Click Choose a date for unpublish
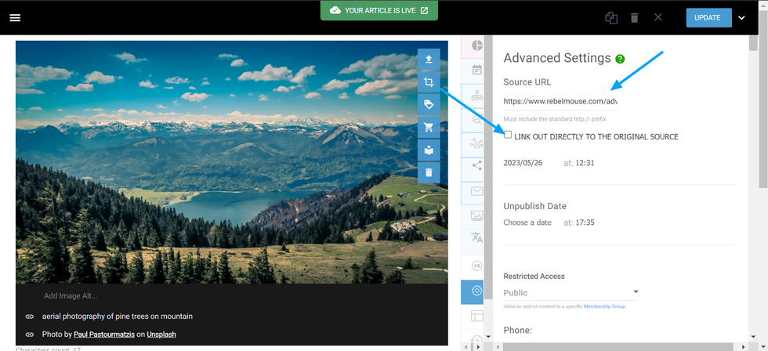 tap(527, 223)
